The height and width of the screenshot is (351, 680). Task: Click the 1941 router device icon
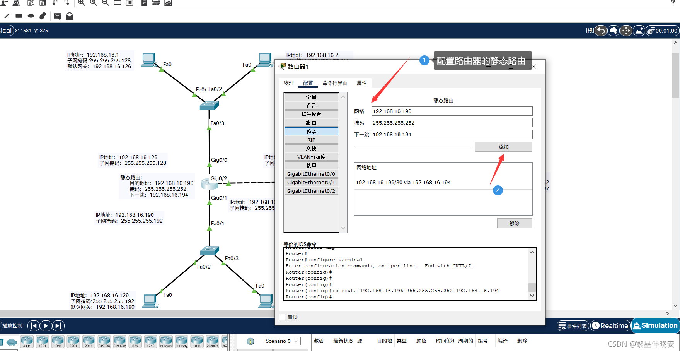point(58,341)
